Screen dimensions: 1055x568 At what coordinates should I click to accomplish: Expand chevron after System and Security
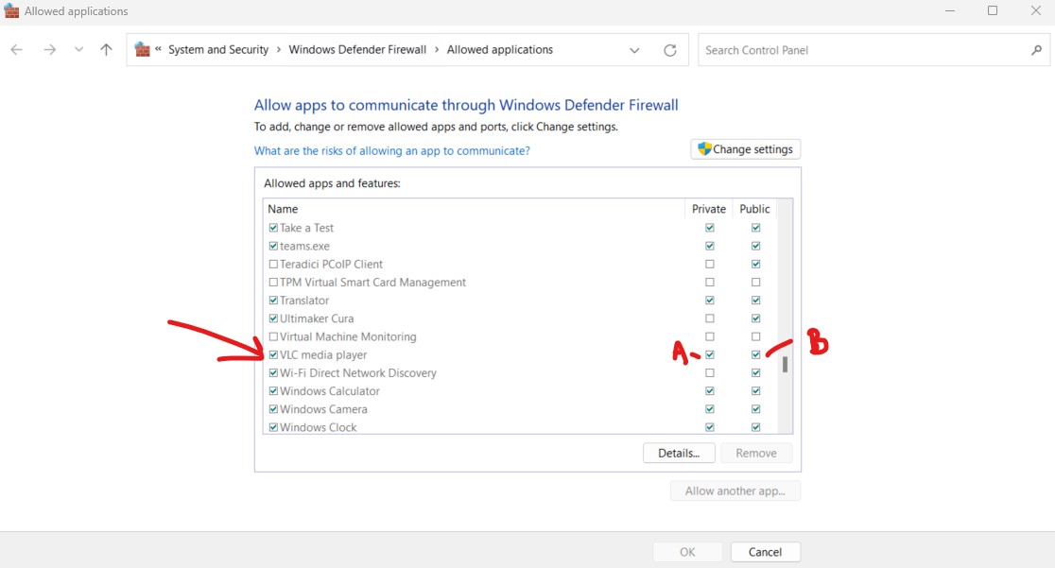click(279, 50)
